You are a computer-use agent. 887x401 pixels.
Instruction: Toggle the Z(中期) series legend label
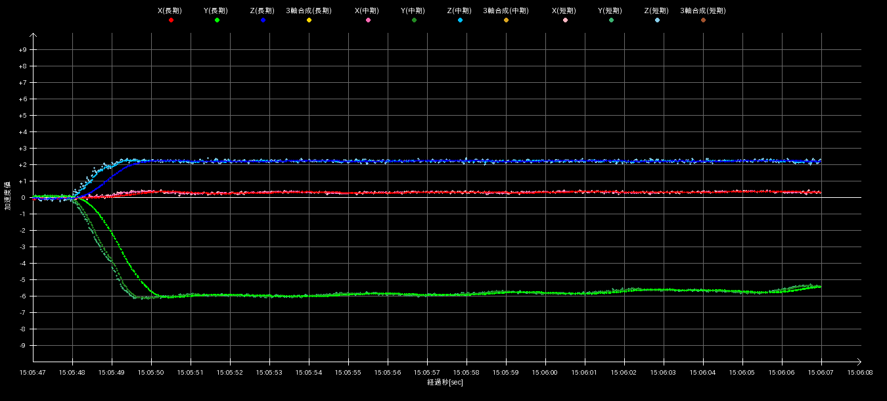click(x=460, y=11)
